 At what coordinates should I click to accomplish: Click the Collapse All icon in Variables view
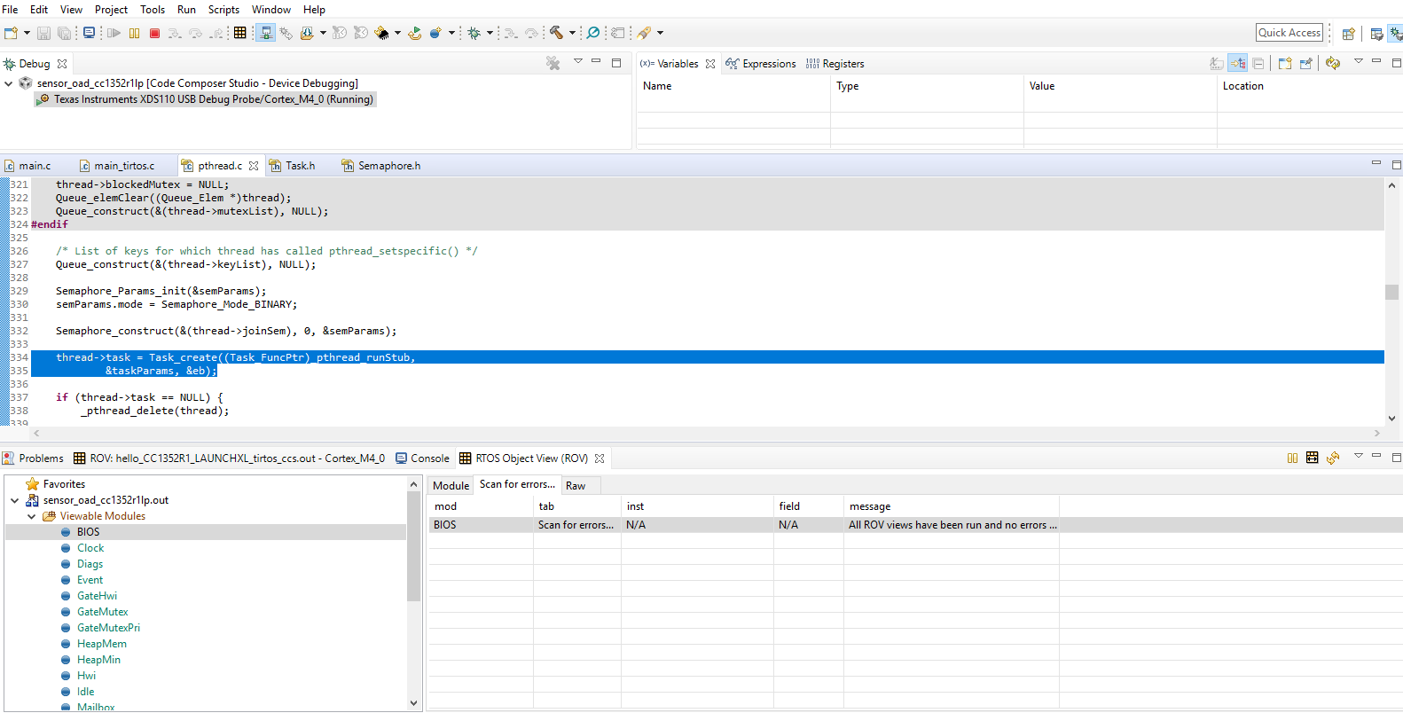(x=1258, y=63)
